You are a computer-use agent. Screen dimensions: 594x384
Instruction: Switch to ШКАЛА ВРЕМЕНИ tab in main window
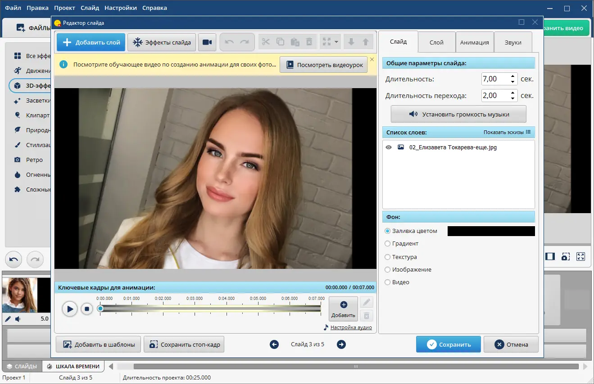click(x=73, y=366)
